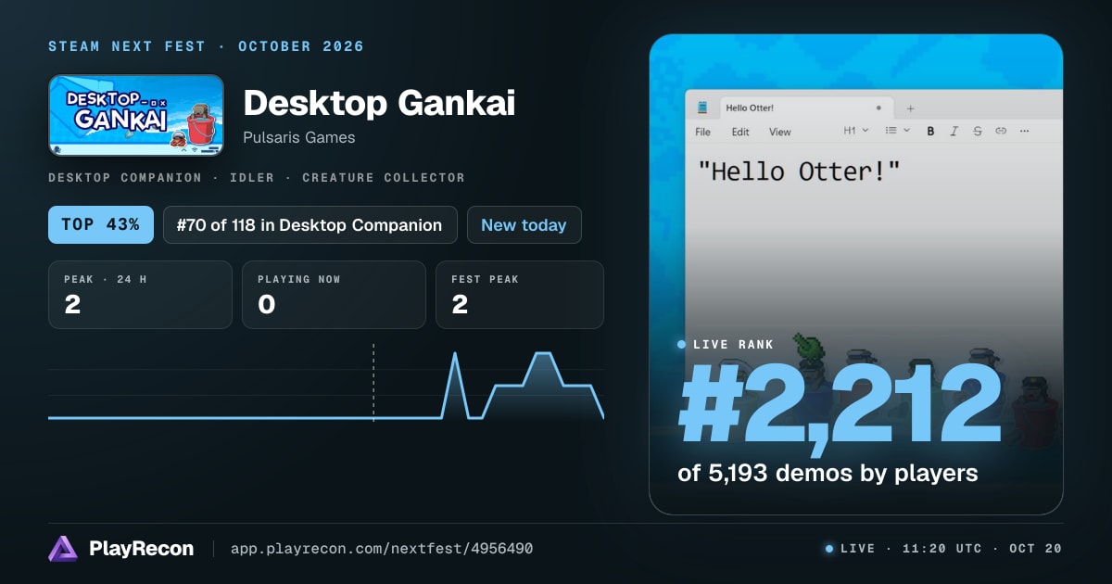This screenshot has height=584, width=1112.
Task: Click the IDLER tag text
Action: click(x=252, y=177)
